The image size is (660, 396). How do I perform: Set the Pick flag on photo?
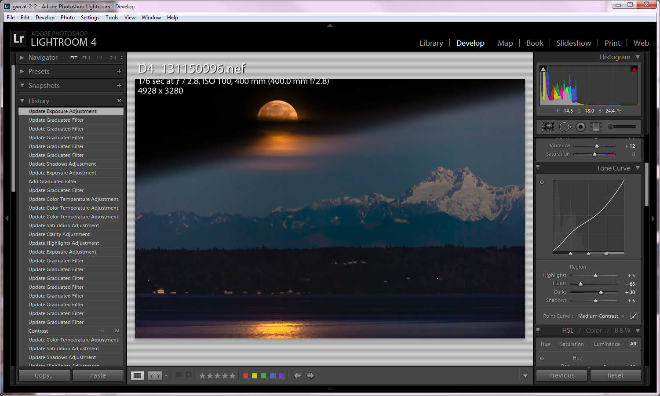click(x=178, y=375)
